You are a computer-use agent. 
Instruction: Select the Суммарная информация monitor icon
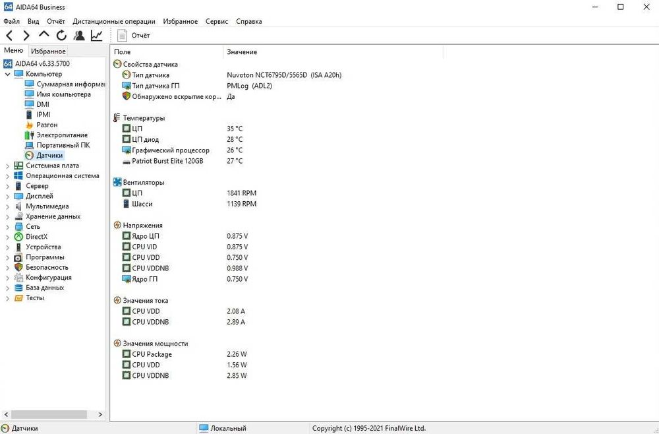pyautogui.click(x=29, y=84)
